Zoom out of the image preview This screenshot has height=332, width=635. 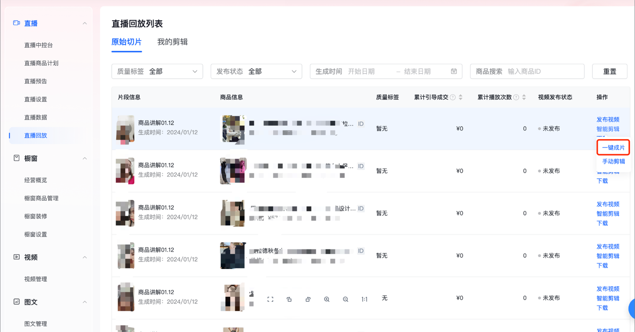click(x=345, y=299)
